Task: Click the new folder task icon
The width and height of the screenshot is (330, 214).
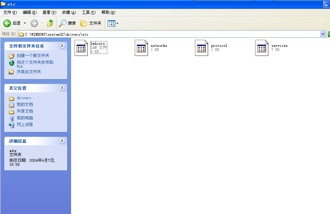Action: (x=12, y=56)
